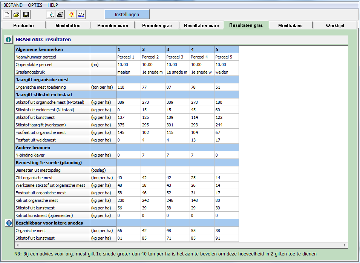Click the yellow question mark help icon
Screen dimensions: 360x263
pos(71,15)
